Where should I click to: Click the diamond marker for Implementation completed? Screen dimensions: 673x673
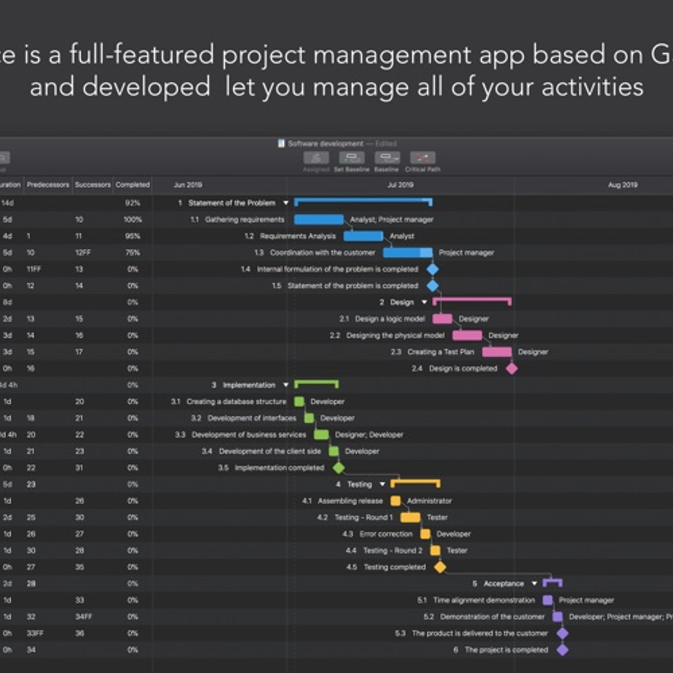tap(339, 468)
